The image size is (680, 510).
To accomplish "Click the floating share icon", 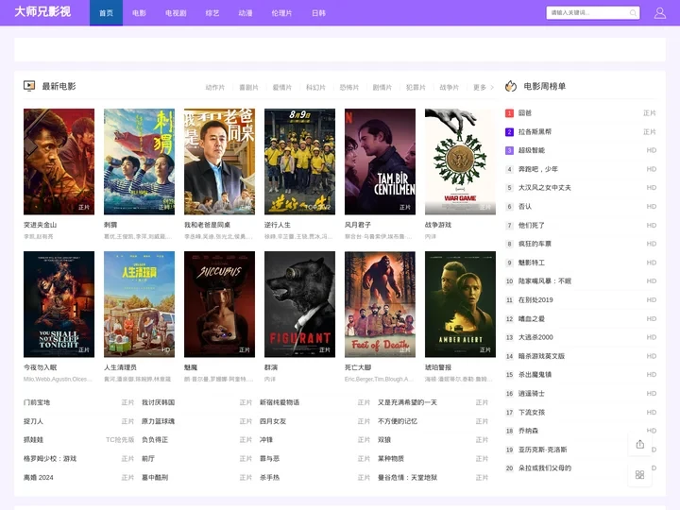I will (x=639, y=444).
